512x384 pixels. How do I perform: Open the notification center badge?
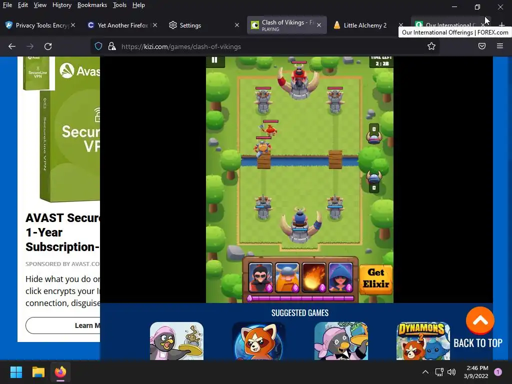point(498,372)
